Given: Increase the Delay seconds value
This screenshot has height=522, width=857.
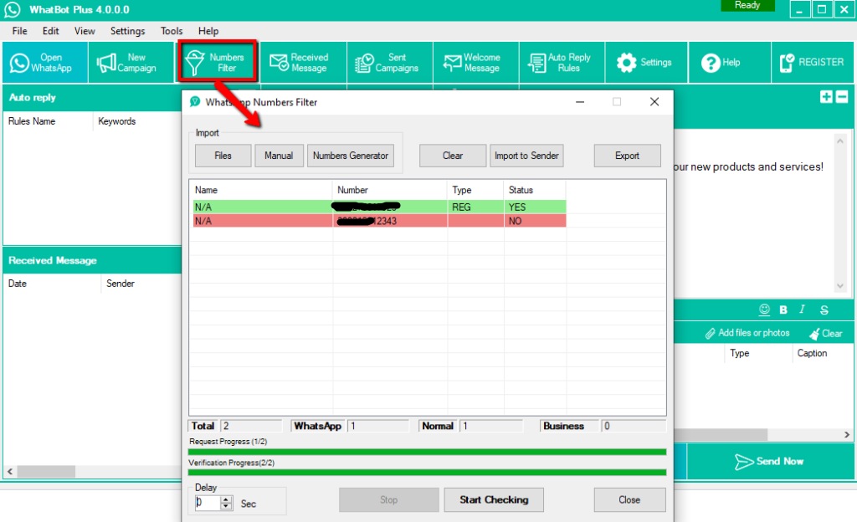Looking at the screenshot, I should pyautogui.click(x=226, y=499).
